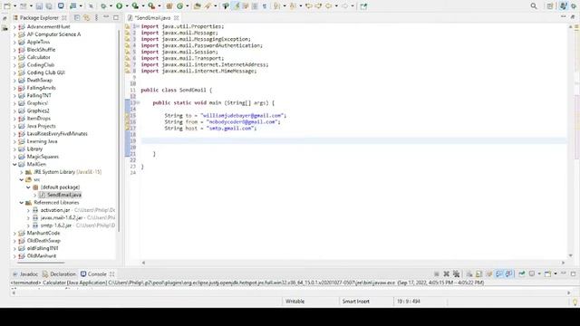Click the Smart Insert status field

click(x=356, y=302)
